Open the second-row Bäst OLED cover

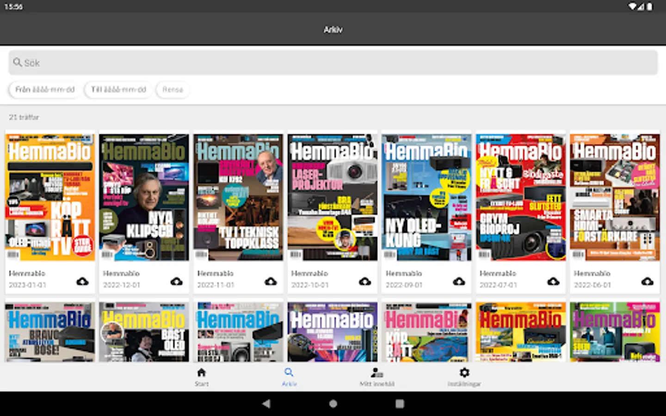(144, 332)
